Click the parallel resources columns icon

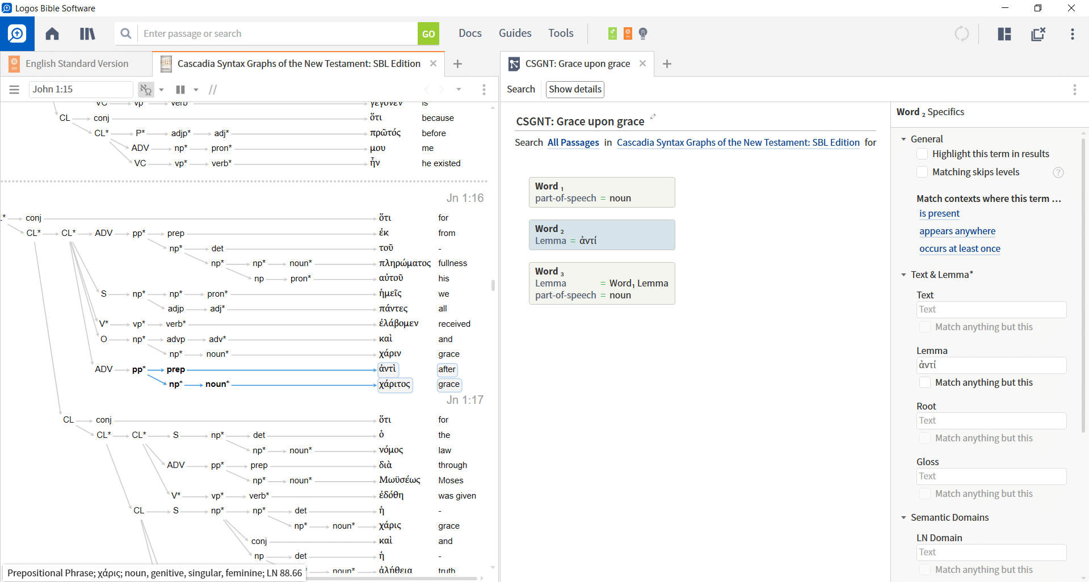tap(180, 90)
